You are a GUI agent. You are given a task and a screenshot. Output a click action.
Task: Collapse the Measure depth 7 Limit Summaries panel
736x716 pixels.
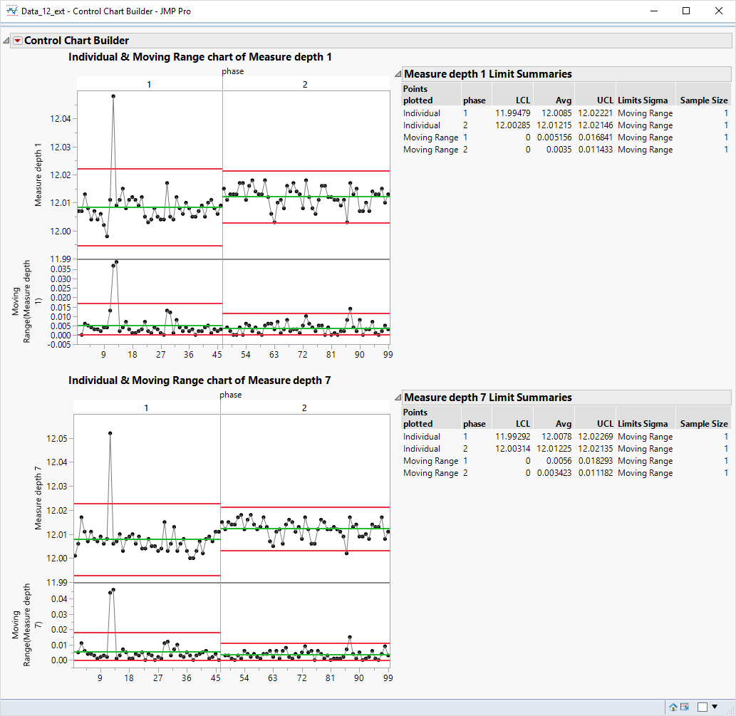click(x=397, y=398)
